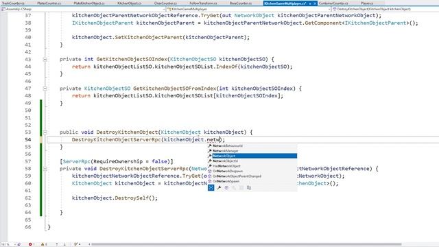Click the ServerRpc attribute text on line 57
Image resolution: width=439 pixels, height=247 pixels.
(x=76, y=162)
